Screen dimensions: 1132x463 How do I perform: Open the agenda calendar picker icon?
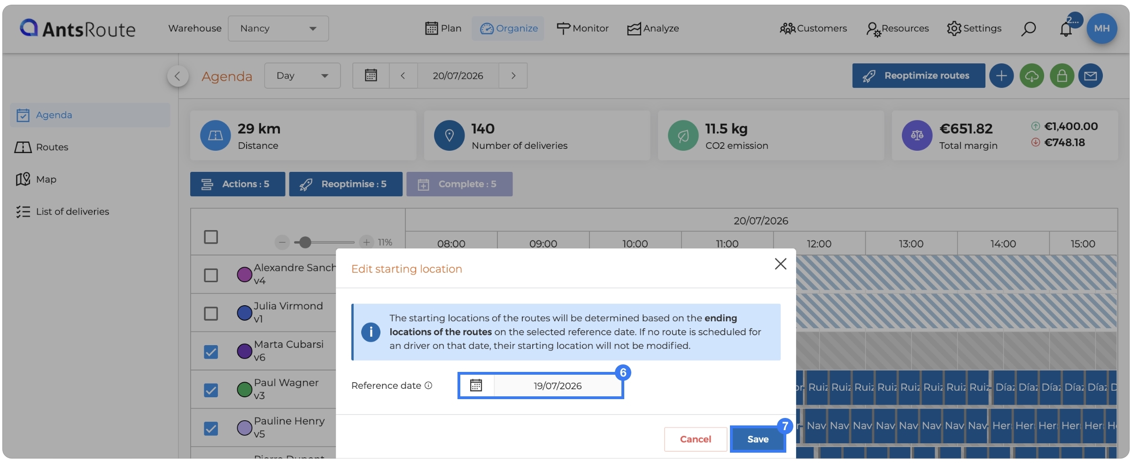(x=371, y=76)
